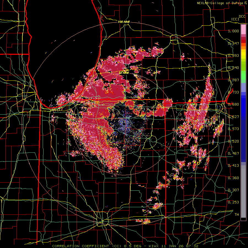Select the periwinkle swatch on color bar
Image resolution: width=248 pixels, height=248 pixels.
243,87
